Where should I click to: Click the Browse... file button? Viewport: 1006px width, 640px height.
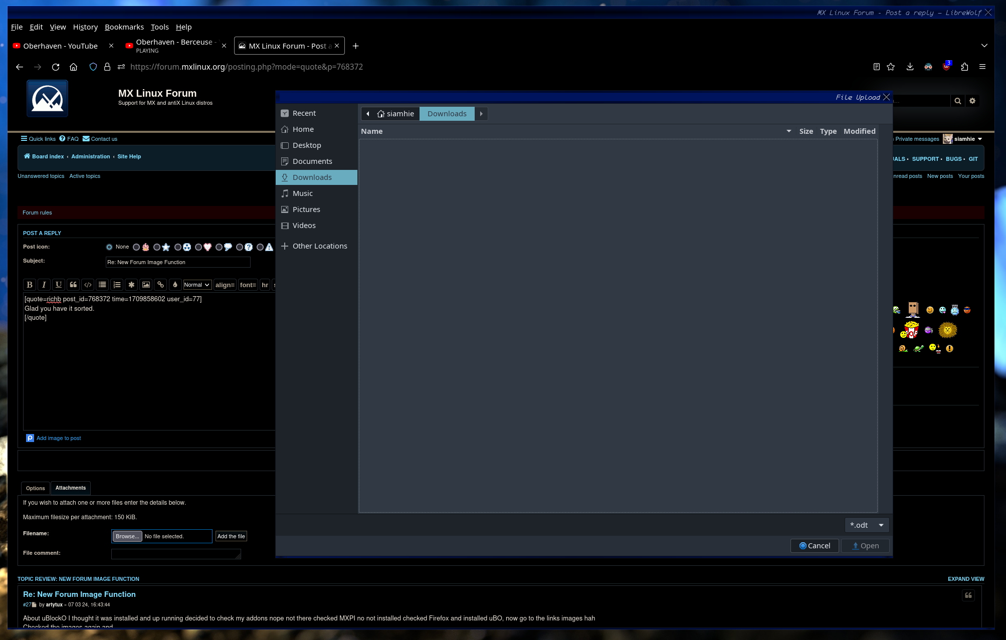(127, 536)
